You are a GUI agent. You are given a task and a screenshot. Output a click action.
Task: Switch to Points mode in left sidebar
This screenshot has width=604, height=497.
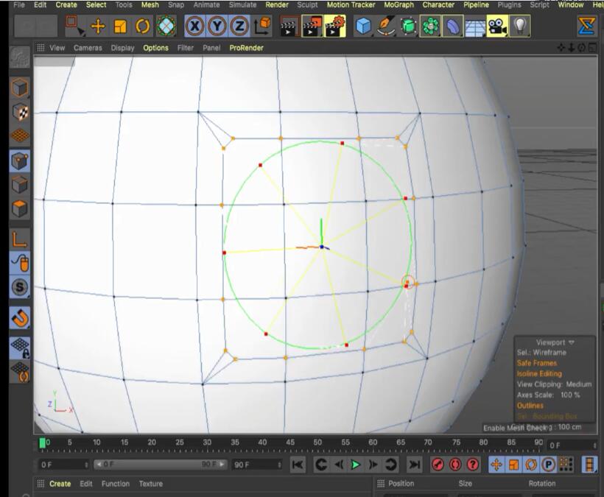click(x=20, y=160)
